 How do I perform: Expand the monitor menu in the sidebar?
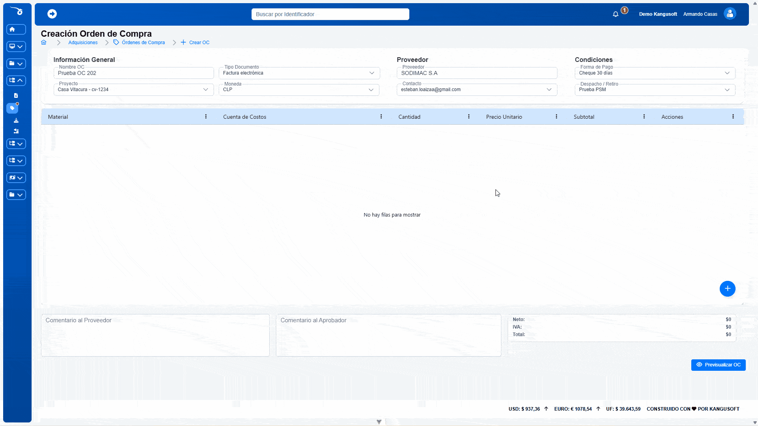tap(16, 47)
